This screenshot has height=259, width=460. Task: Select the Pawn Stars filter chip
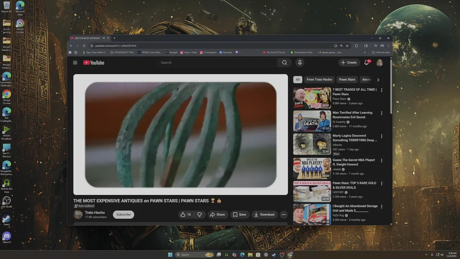tap(347, 79)
